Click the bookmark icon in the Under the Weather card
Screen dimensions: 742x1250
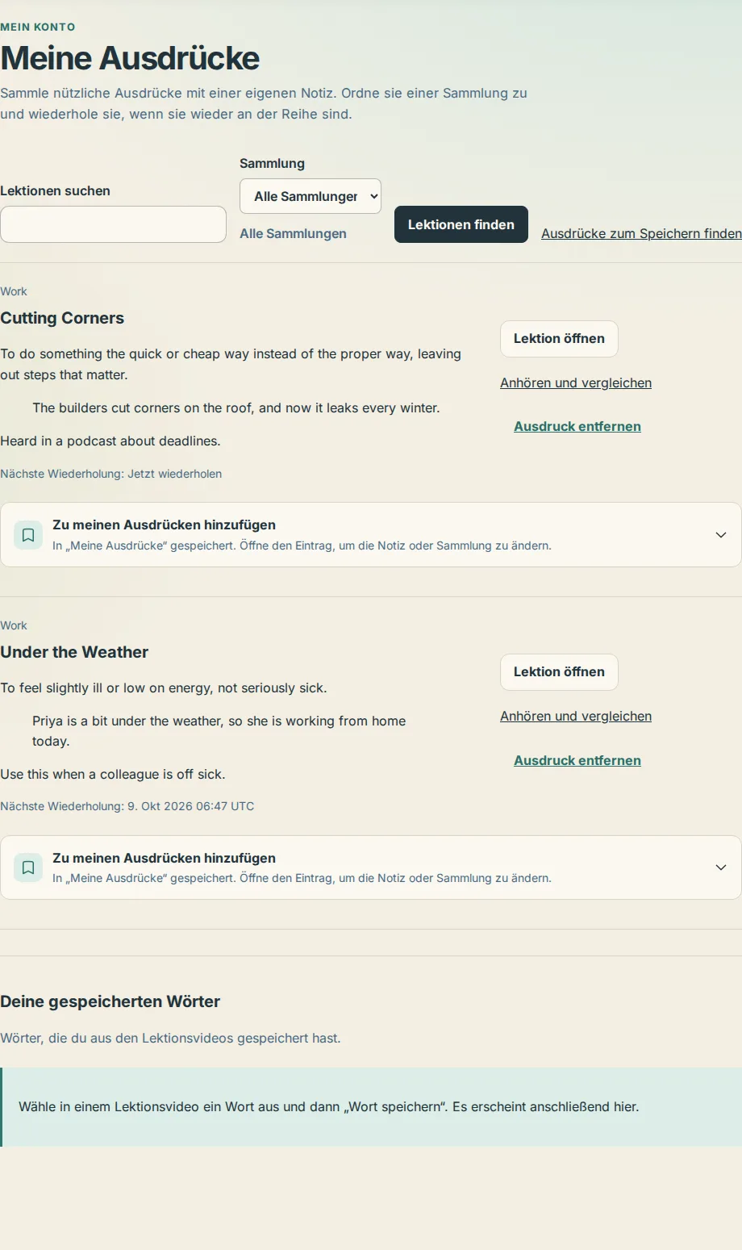pos(28,867)
